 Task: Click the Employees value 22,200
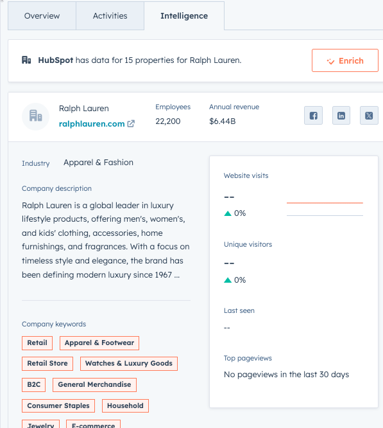click(x=168, y=121)
